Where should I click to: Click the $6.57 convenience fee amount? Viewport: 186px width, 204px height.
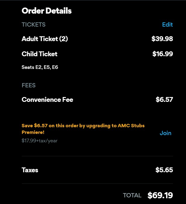[x=164, y=100]
